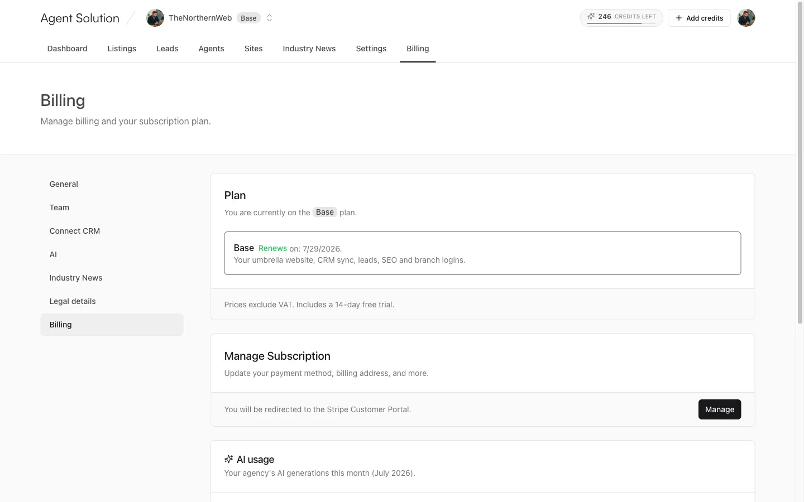804x502 pixels.
Task: Open Industry News in the sidebar
Action: pyautogui.click(x=112, y=278)
